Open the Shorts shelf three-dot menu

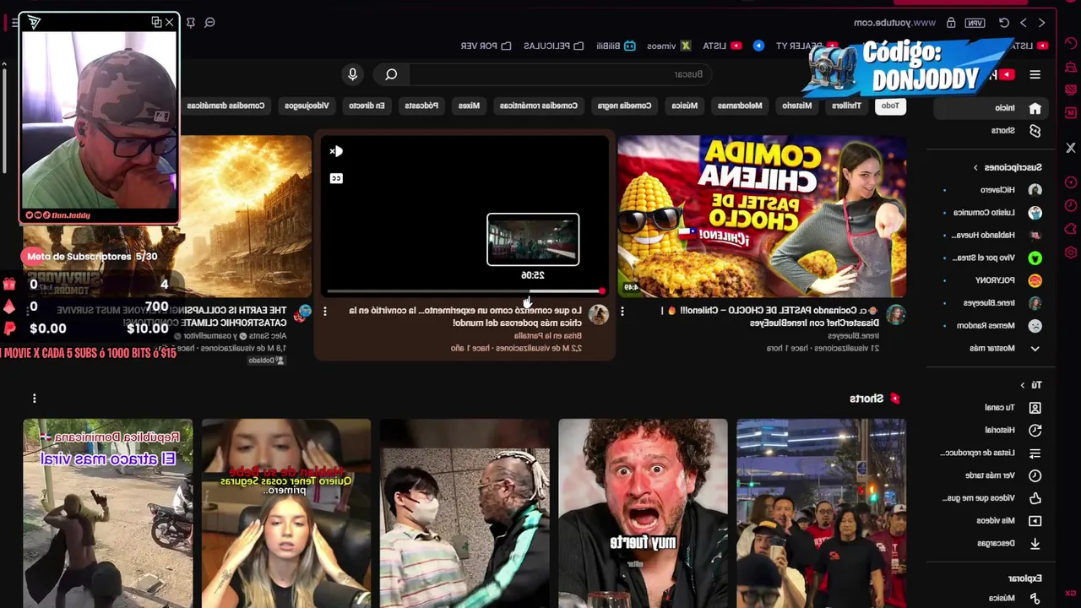click(x=34, y=398)
